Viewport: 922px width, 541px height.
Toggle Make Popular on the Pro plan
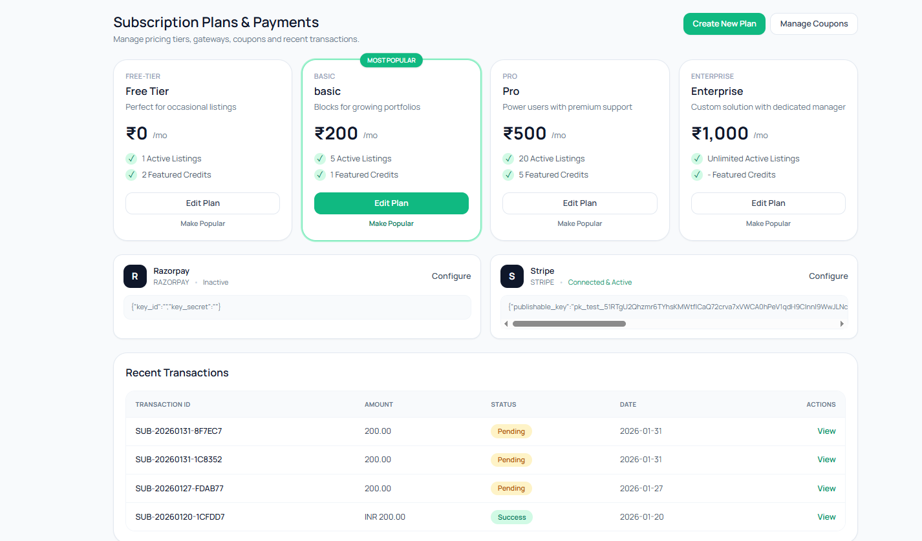coord(579,223)
